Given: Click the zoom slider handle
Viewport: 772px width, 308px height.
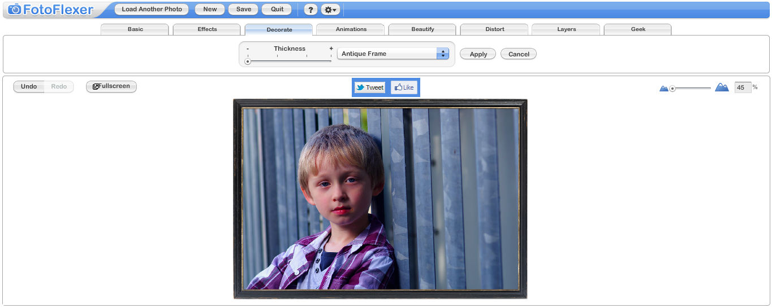Looking at the screenshot, I should pos(672,89).
